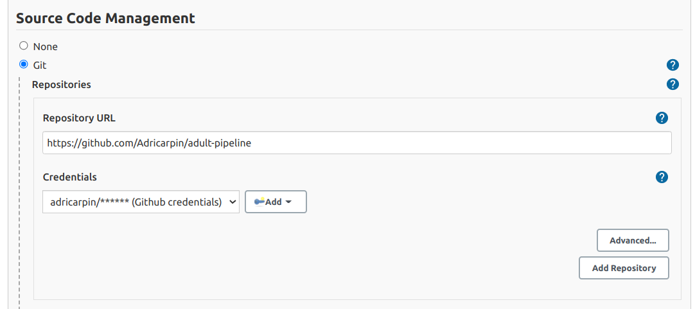Viewport: 695px width, 309px height.
Task: Expand the credentials chevron arrow
Action: pos(232,202)
